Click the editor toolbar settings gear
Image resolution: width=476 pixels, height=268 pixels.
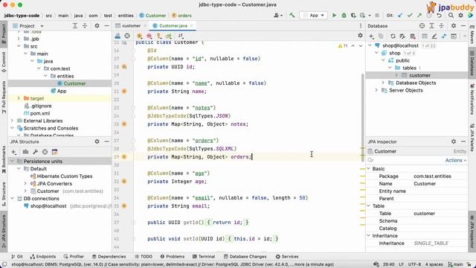click(x=360, y=36)
